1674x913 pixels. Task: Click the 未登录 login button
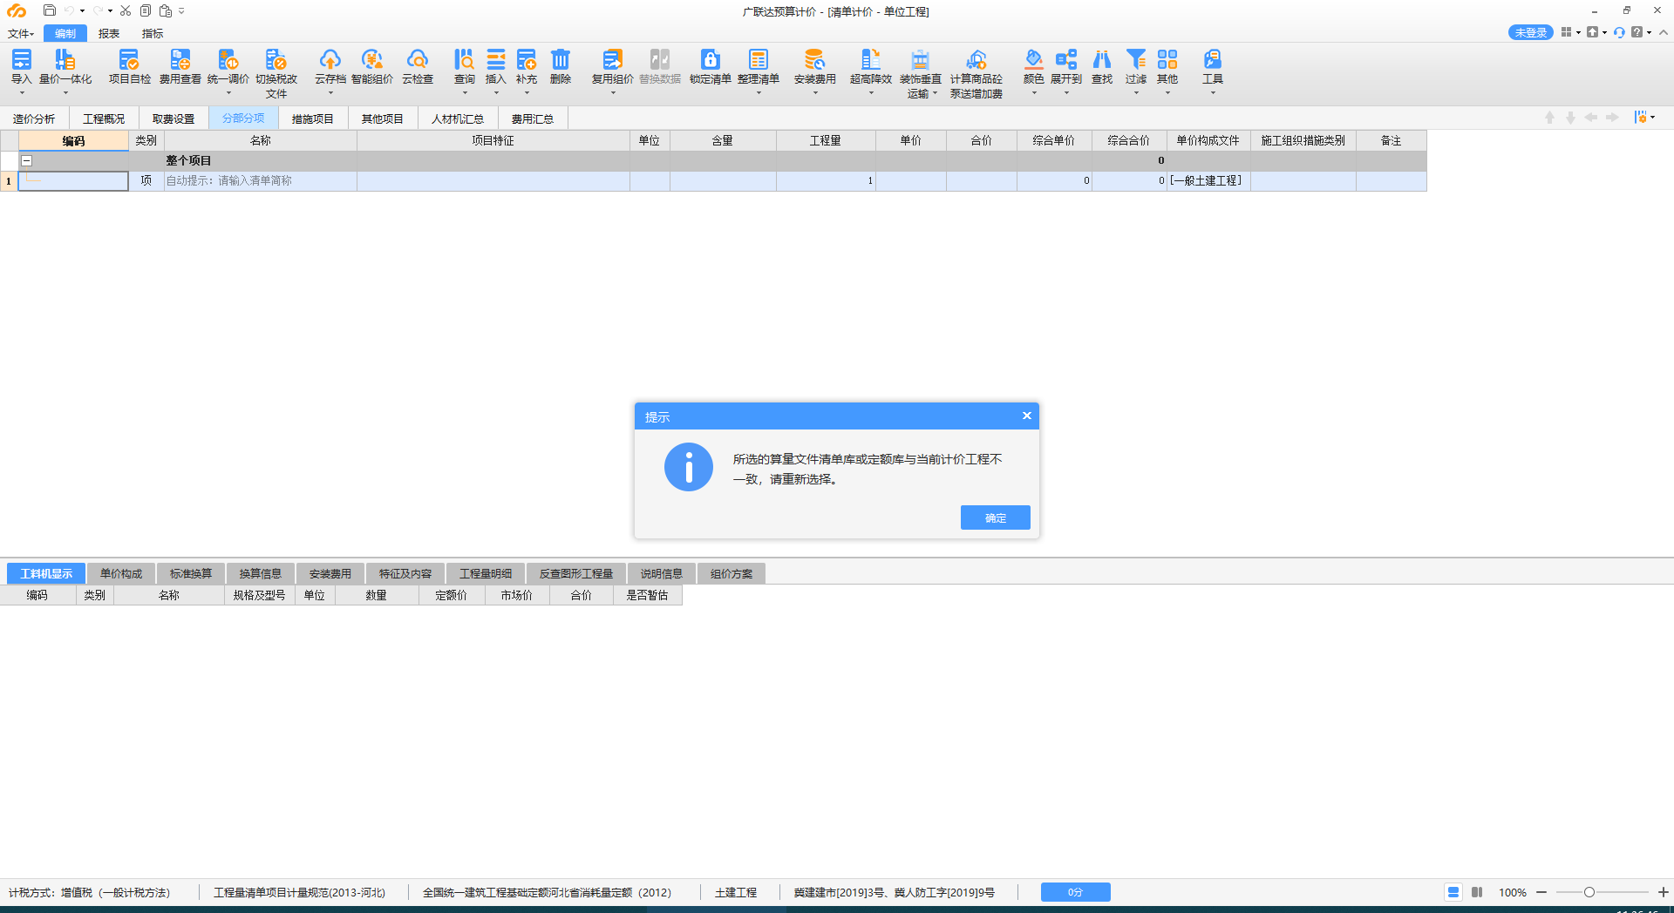(x=1531, y=32)
